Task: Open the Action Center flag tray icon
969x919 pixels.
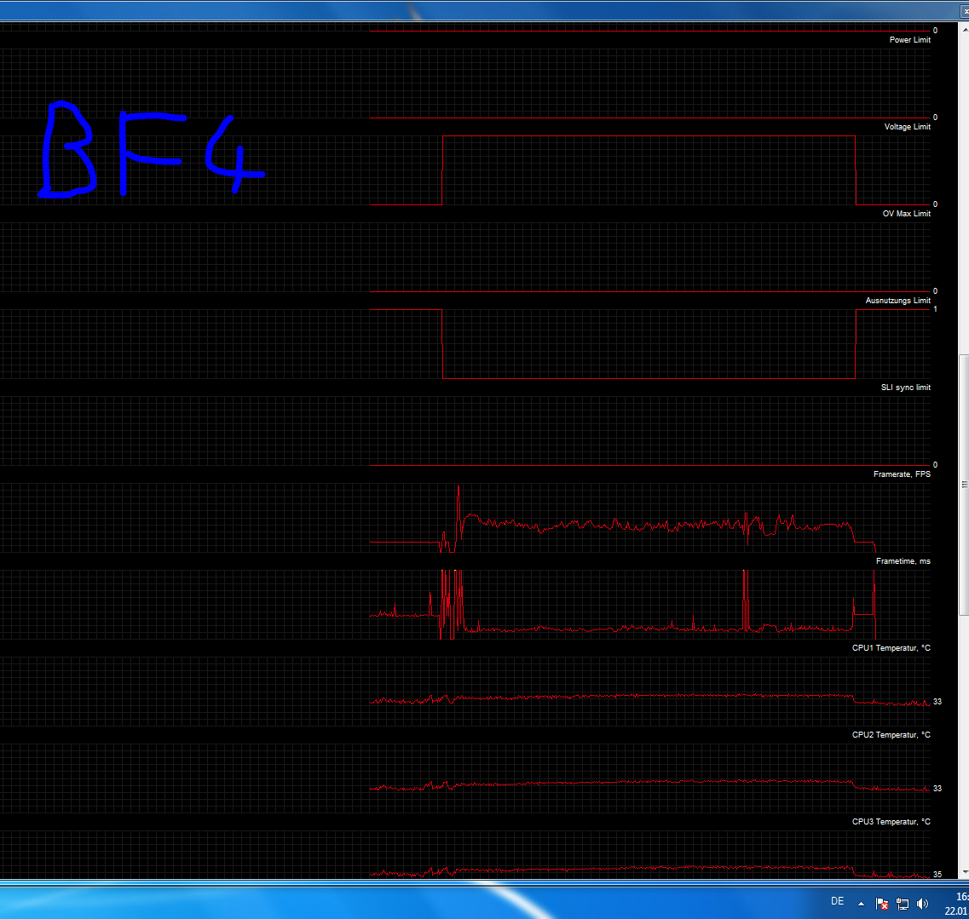Action: click(x=882, y=905)
